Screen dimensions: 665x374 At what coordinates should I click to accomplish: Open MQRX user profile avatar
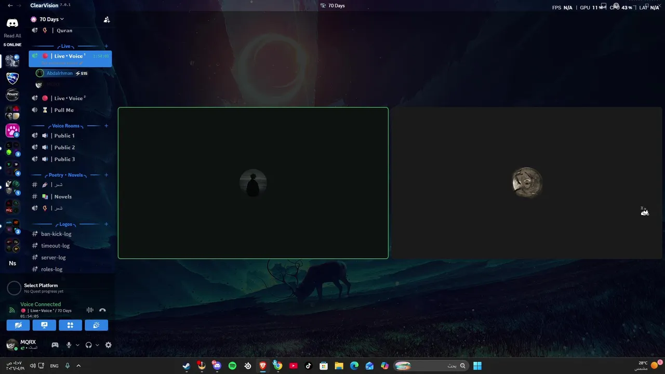[x=12, y=344]
